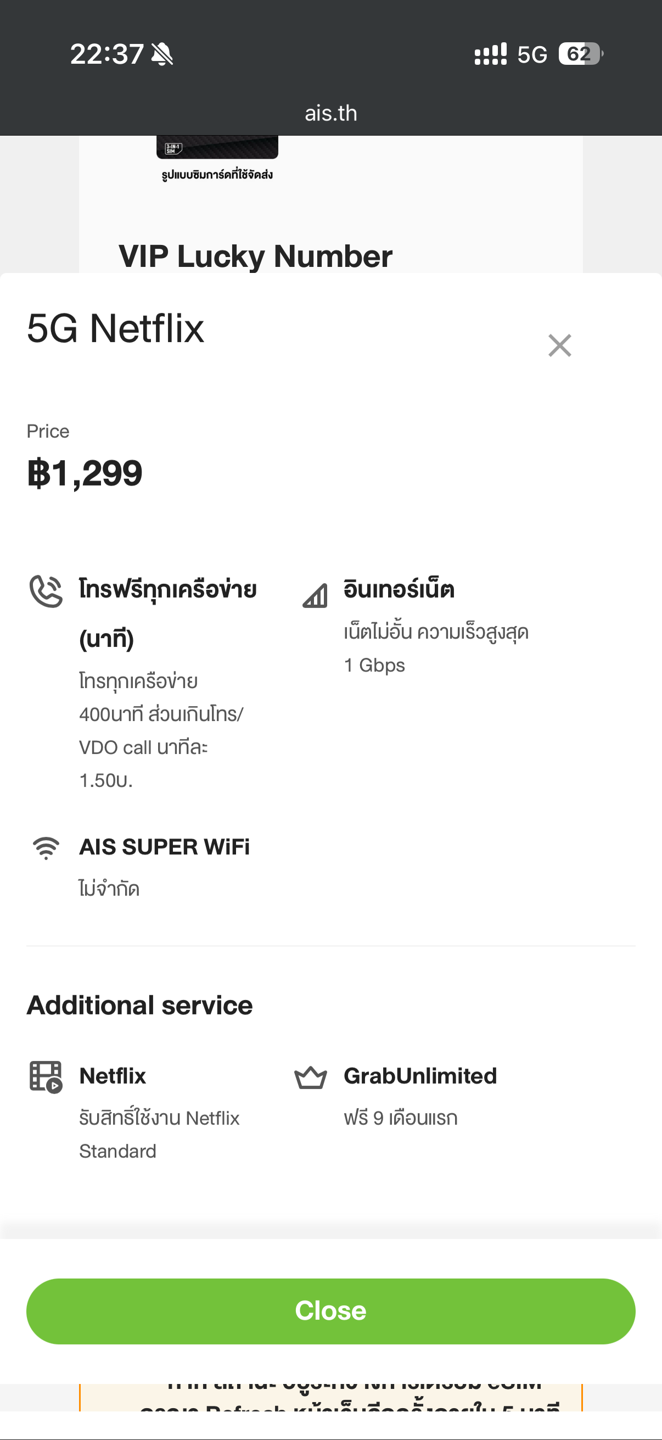Tap the SIM card image thumbnail
This screenshot has height=1440, width=662.
tap(217, 148)
